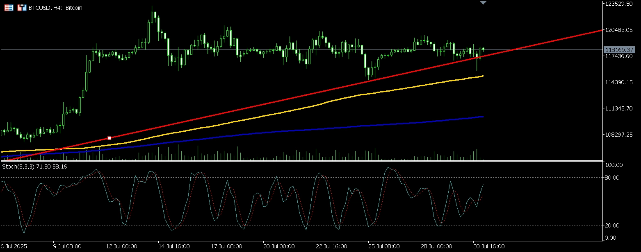This screenshot has height=252, width=641.
Task: Click the Stoch(5,3,3) indicator label
Action: 35,166
